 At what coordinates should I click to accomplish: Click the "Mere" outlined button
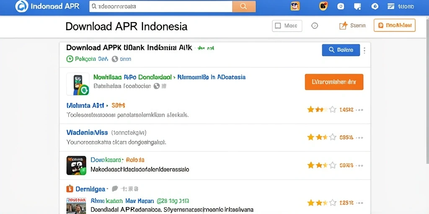[x=287, y=26]
